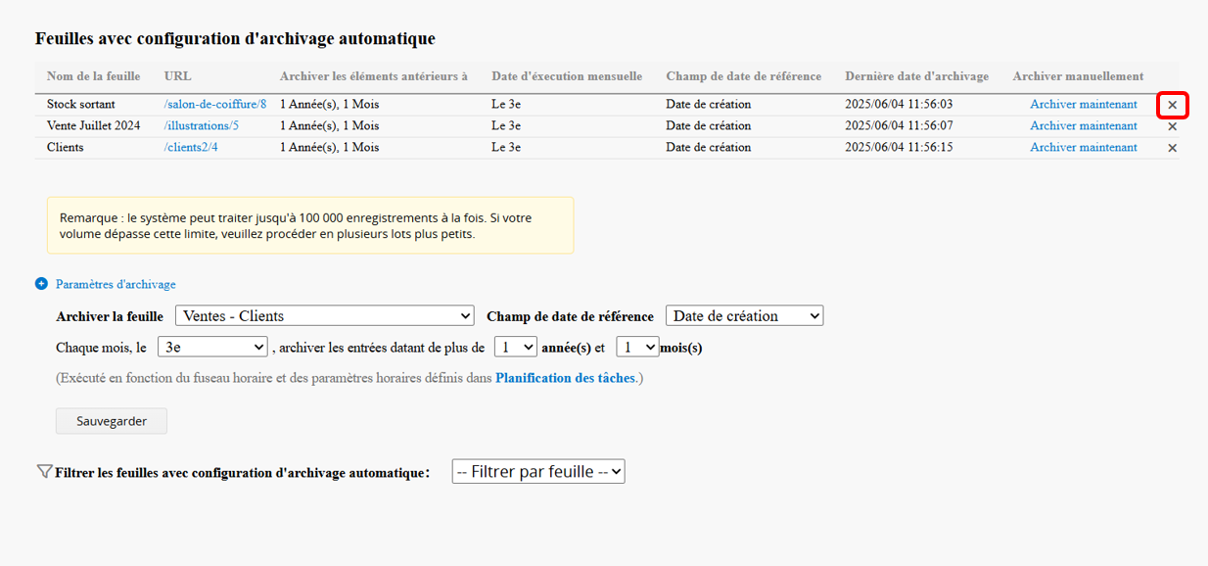The height and width of the screenshot is (566, 1208).
Task: Open the /salon-de-coiffure/8 URL link
Action: 215,104
